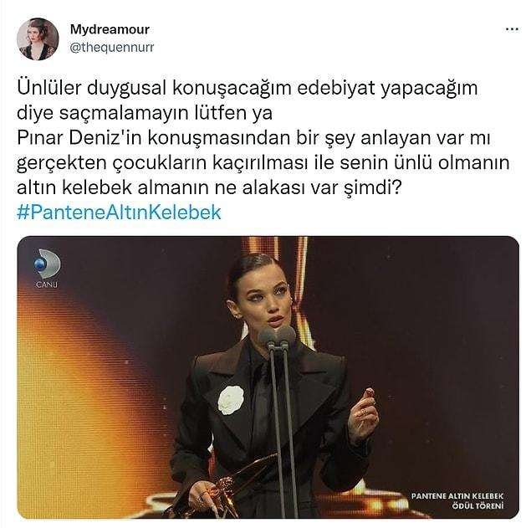The height and width of the screenshot is (528, 531).
Task: Click the line "altın kelebek almanın ne alakası"
Action: tap(209, 187)
